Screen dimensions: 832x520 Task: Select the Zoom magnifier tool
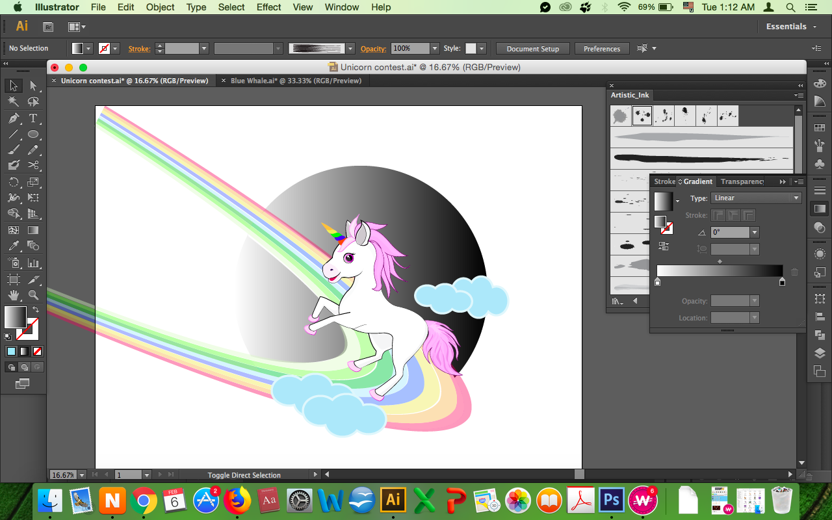(33, 294)
